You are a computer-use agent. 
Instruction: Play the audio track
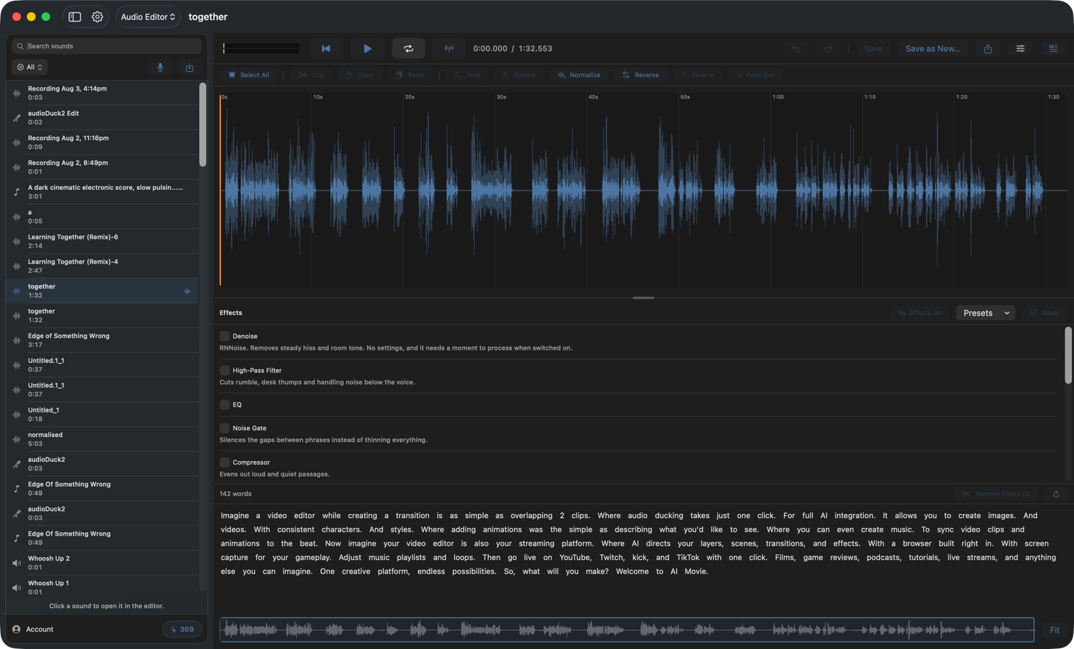click(367, 48)
